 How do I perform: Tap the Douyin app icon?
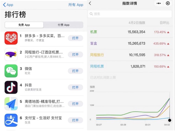11,87
